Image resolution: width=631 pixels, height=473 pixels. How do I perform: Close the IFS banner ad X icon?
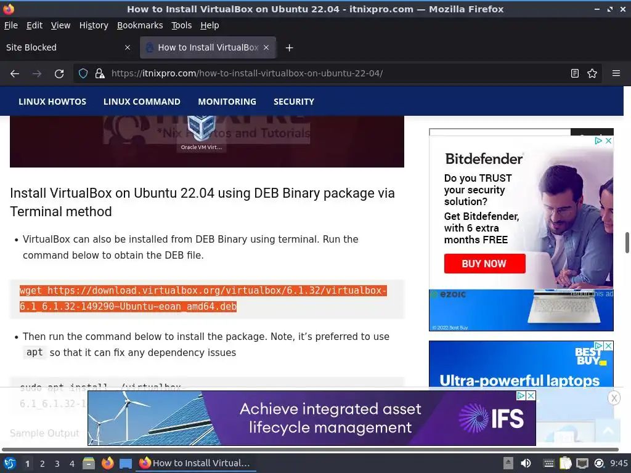coord(531,396)
